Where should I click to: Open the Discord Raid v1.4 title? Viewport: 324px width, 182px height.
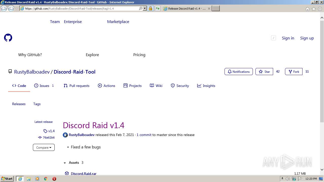[x=93, y=125]
